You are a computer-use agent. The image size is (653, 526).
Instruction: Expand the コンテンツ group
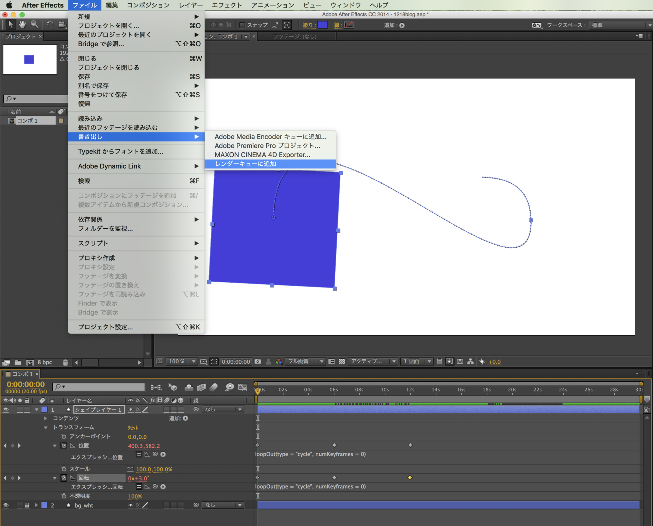46,418
